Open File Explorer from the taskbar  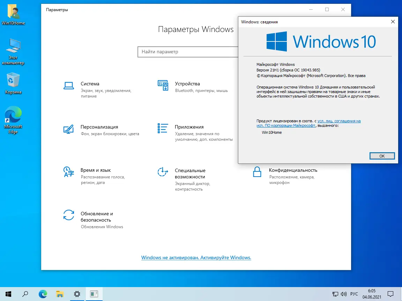coord(60,294)
